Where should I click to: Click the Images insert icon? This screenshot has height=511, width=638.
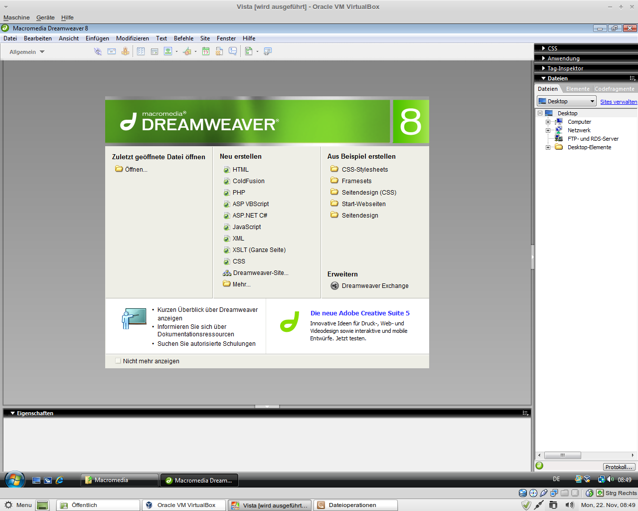(x=168, y=51)
